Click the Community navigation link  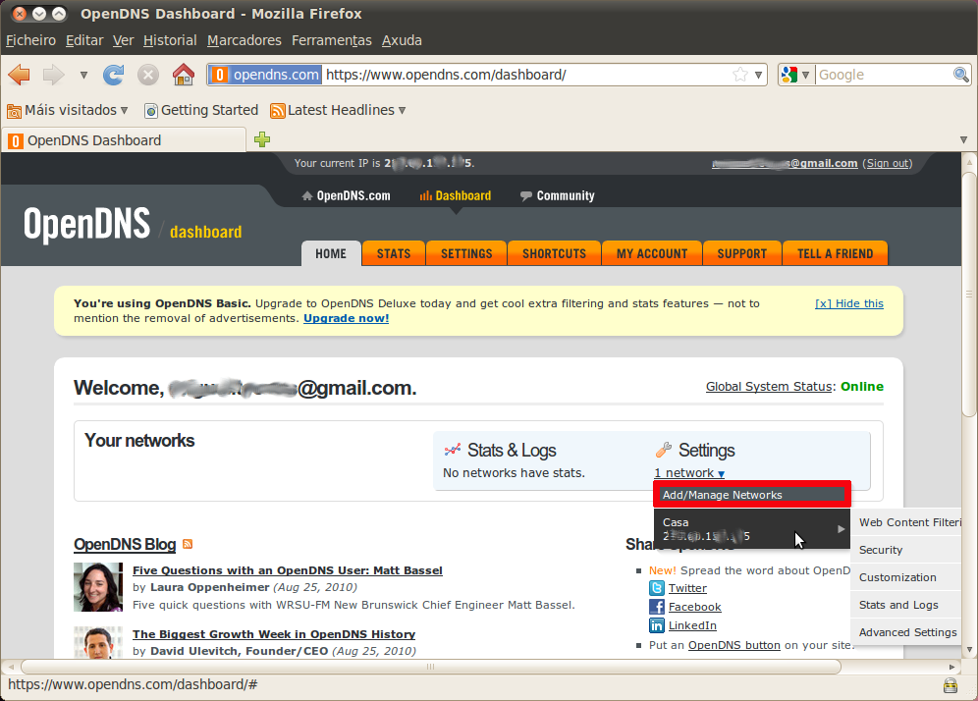coord(557,195)
